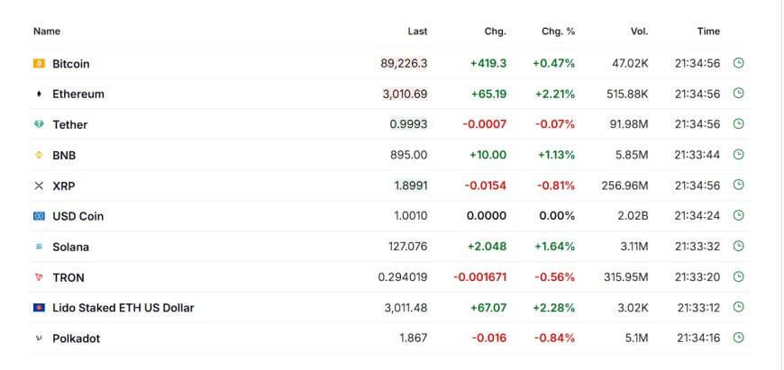The image size is (784, 370).
Task: Click the TRON logo icon
Action: click(x=39, y=277)
